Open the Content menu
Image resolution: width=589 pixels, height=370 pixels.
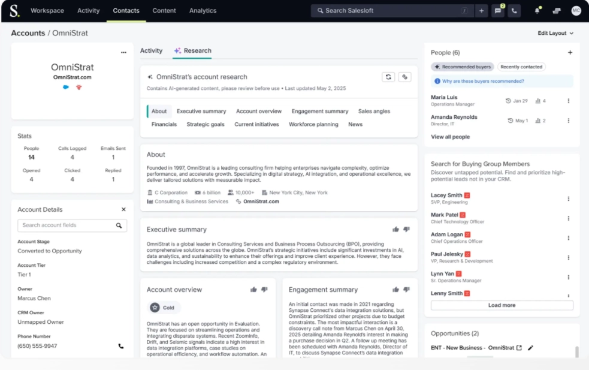(164, 11)
